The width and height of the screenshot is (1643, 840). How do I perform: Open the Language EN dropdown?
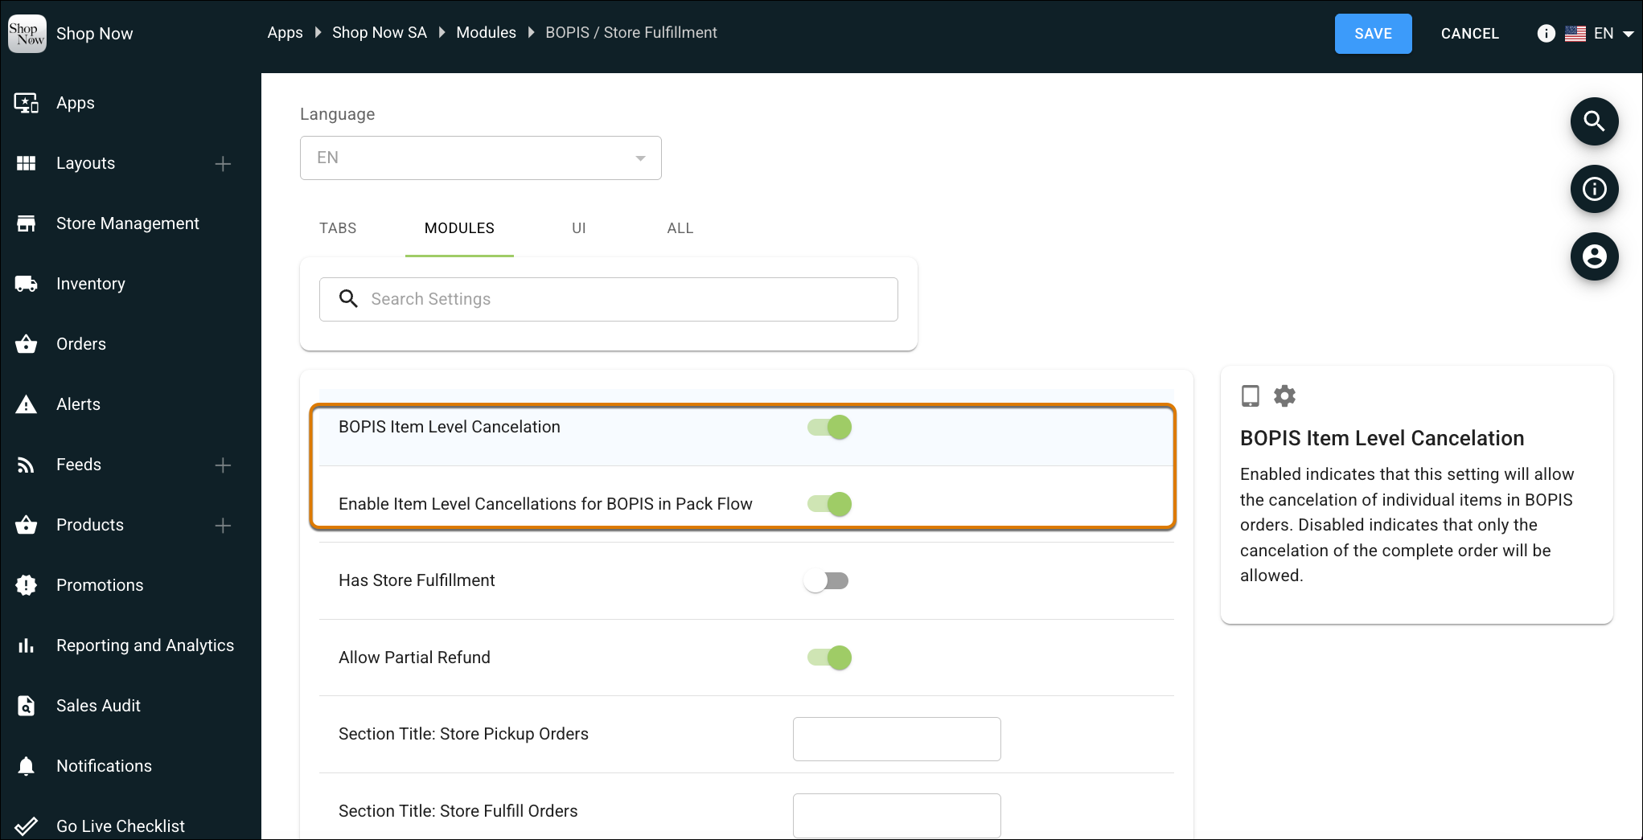click(x=481, y=158)
